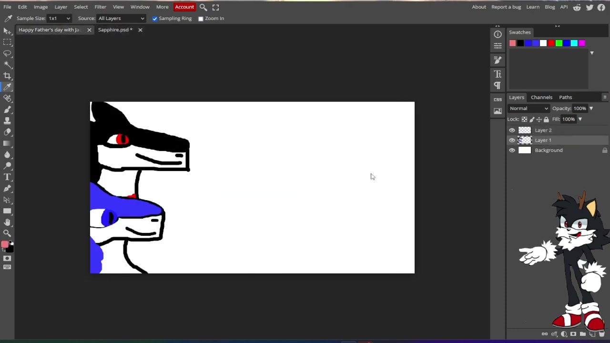Screen dimensions: 610x343
Task: Select the Brush tool
Action: point(7,110)
